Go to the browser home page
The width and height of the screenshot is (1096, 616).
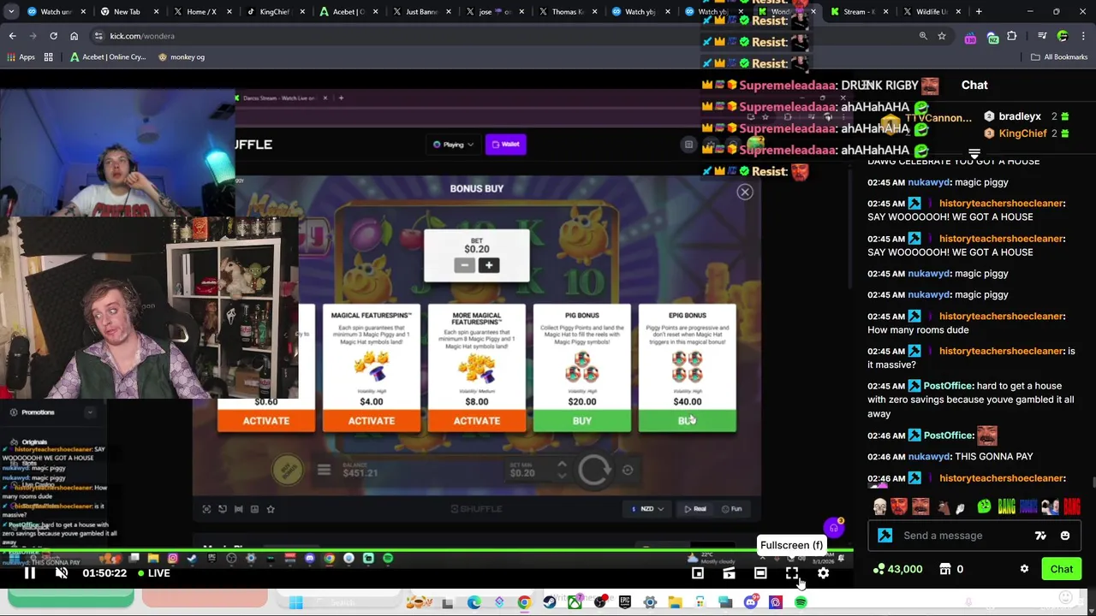pos(74,36)
